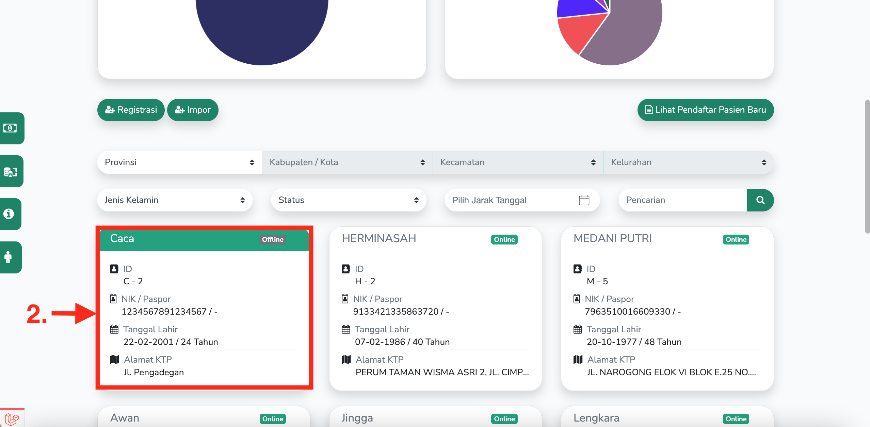Click the calendar icon in date range field

click(584, 200)
